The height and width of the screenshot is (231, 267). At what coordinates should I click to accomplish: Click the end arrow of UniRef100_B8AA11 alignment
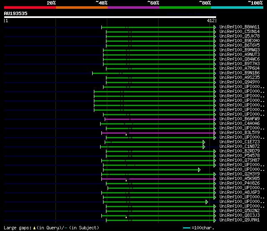click(x=215, y=27)
